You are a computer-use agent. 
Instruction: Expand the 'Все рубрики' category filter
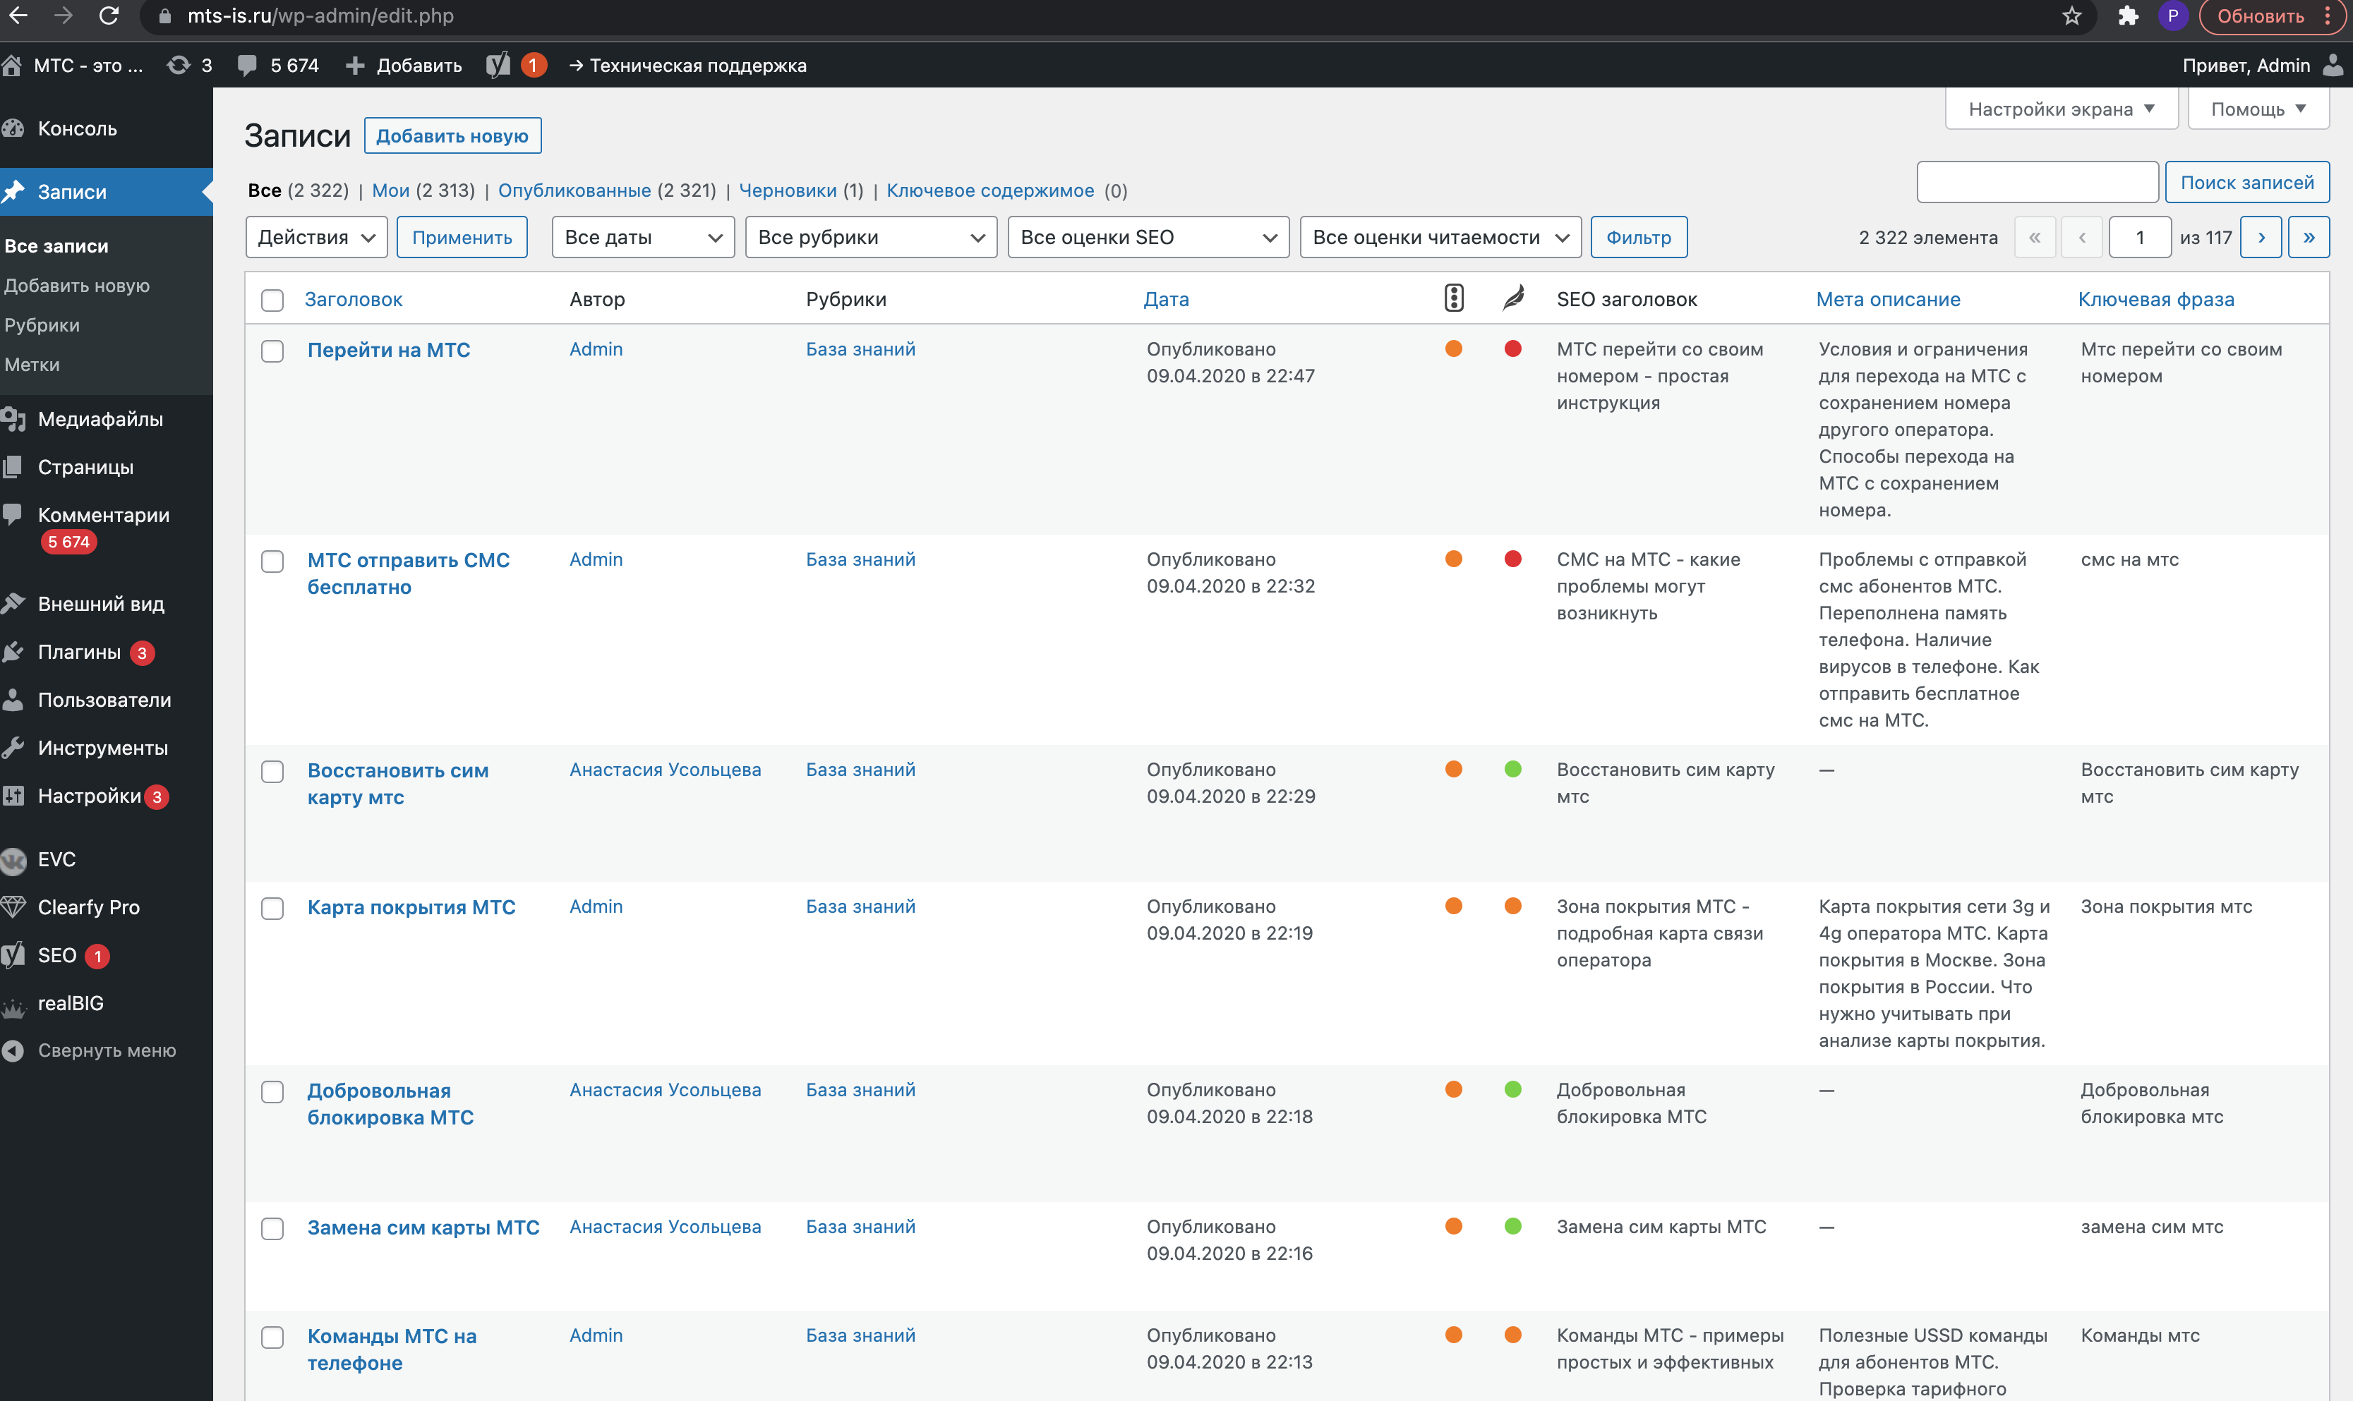point(871,237)
